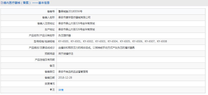Click the address value in the 生产地址 row
Image resolution: width=208 pixels, height=95 pixels.
click(x=77, y=29)
